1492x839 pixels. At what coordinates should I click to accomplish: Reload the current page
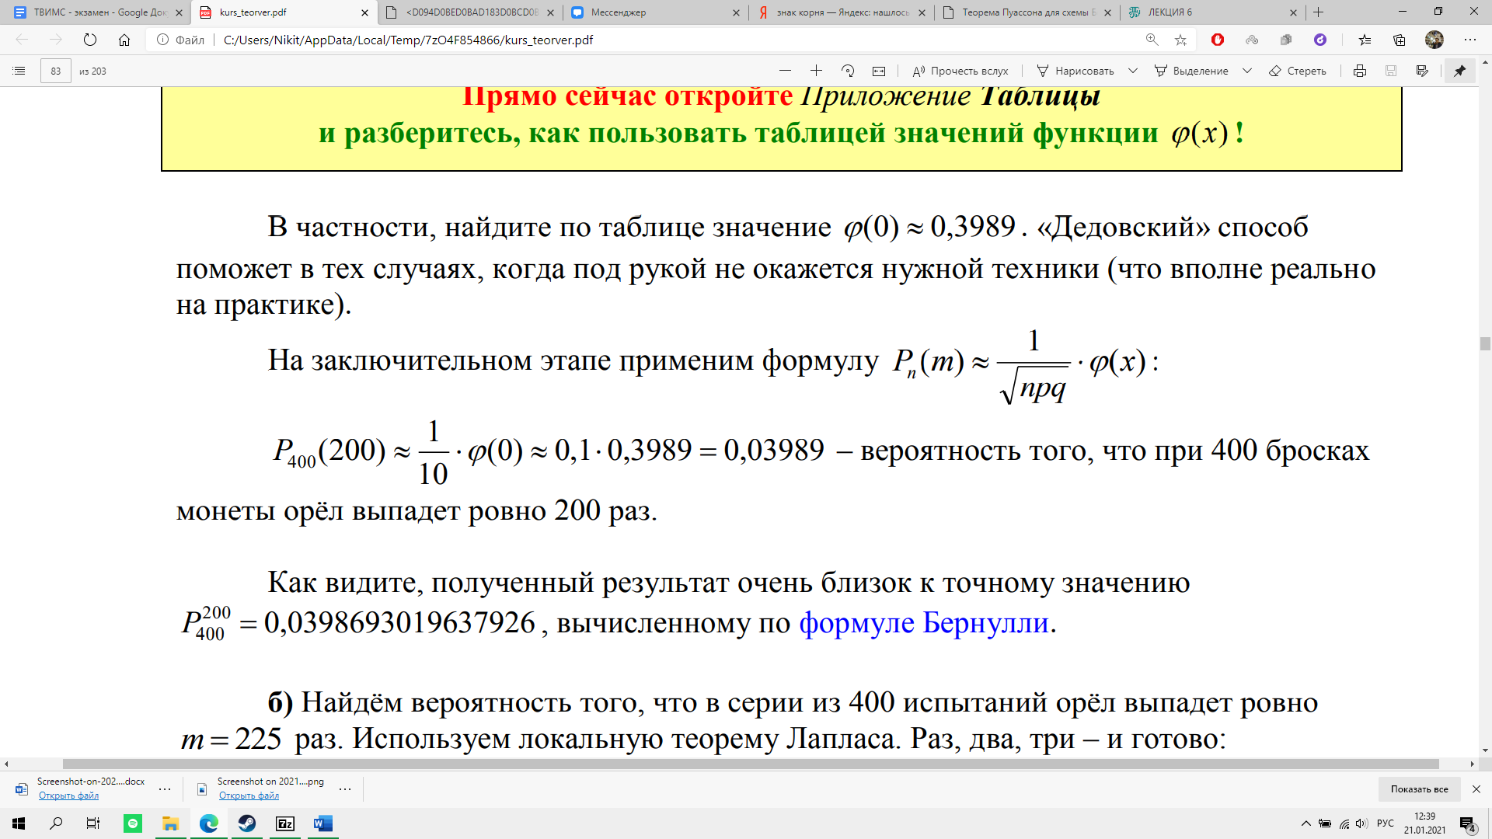tap(90, 40)
